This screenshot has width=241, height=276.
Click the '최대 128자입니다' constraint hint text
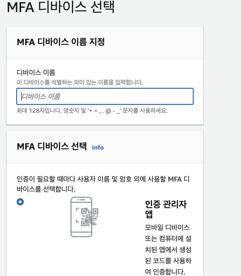click(92, 111)
